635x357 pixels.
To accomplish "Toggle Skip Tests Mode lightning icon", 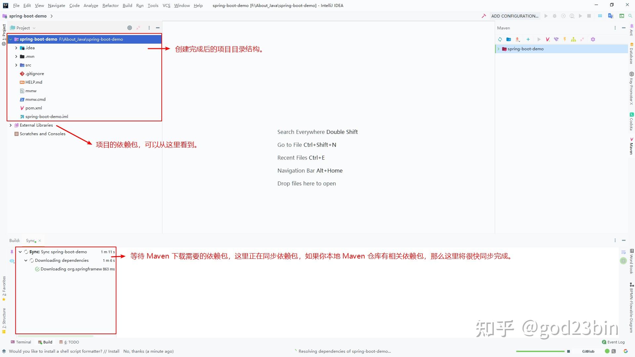I will point(565,39).
